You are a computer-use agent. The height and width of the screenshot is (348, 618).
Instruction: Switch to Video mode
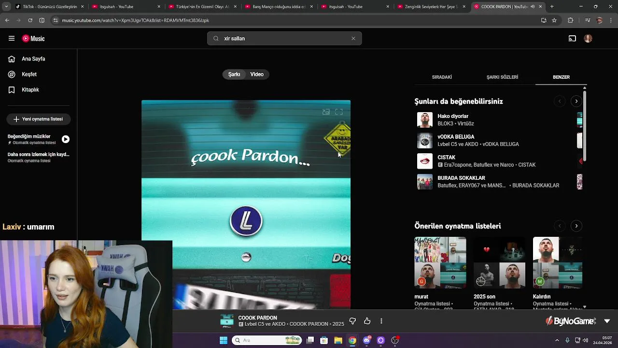(x=257, y=74)
